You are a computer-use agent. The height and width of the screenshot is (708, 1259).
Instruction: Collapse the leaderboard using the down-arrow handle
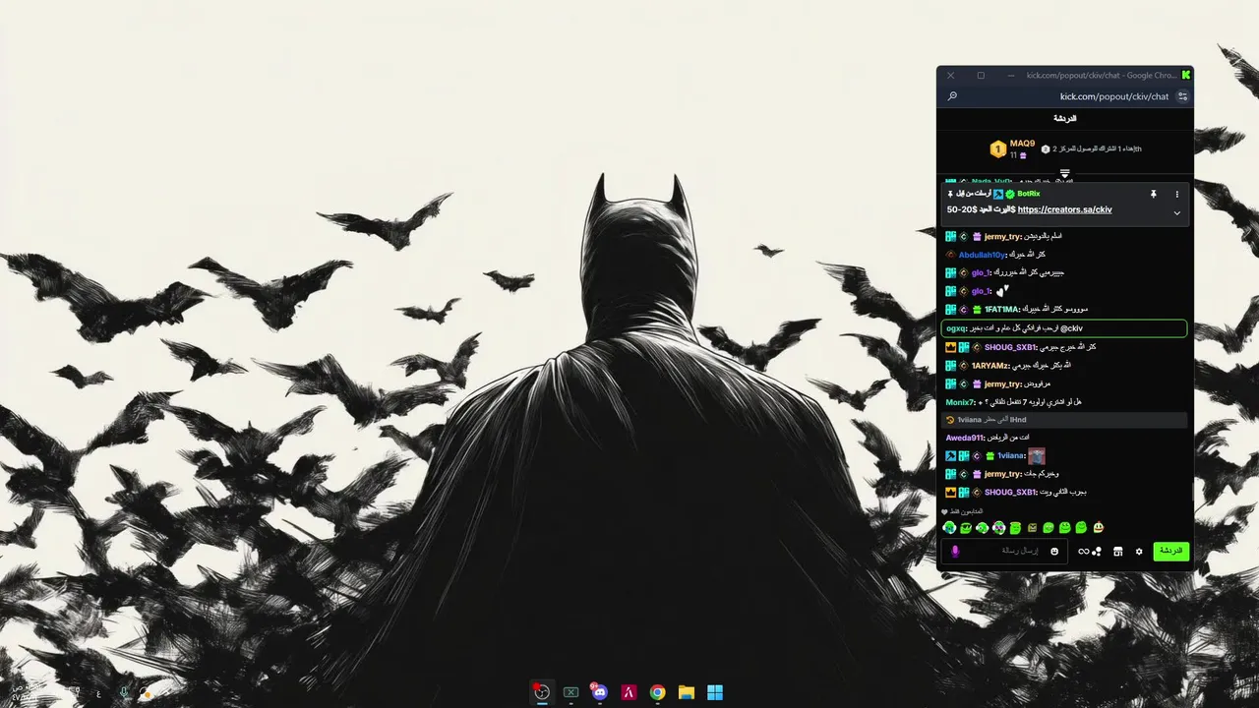1064,173
